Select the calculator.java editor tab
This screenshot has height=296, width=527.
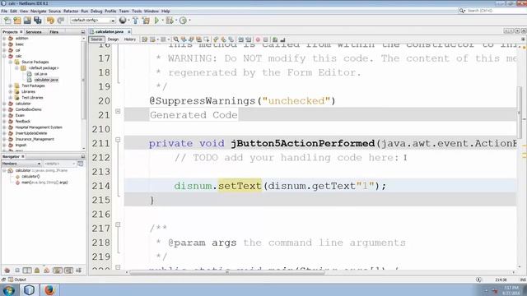pyautogui.click(x=110, y=31)
